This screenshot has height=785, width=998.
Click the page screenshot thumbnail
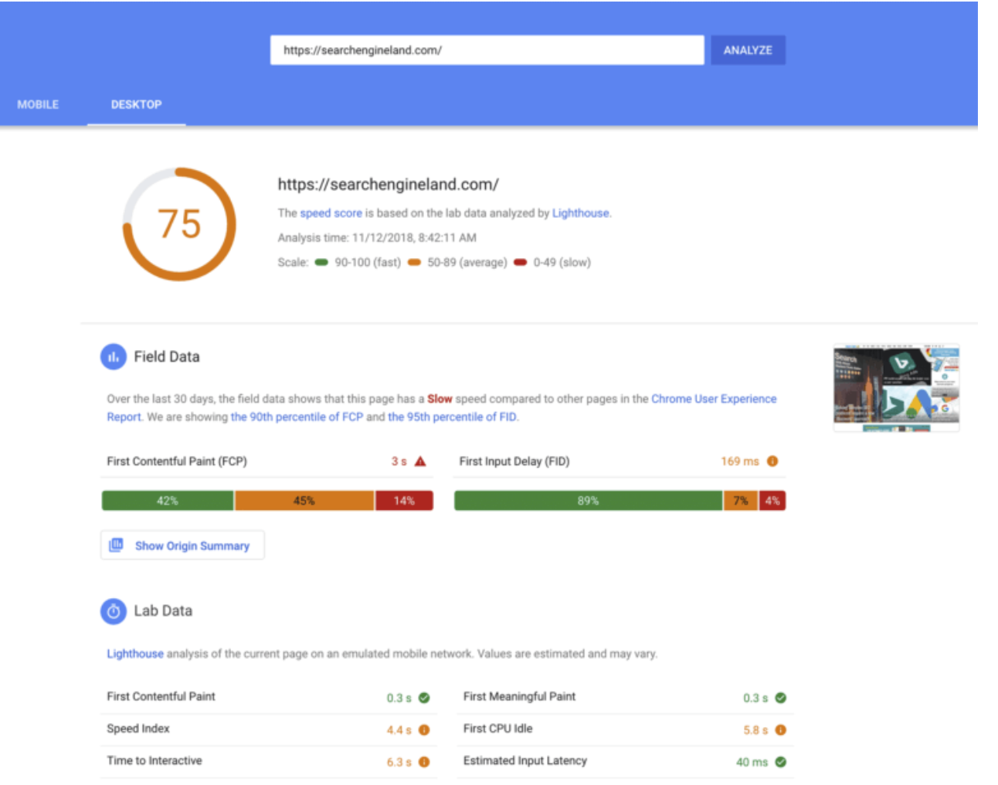click(896, 388)
